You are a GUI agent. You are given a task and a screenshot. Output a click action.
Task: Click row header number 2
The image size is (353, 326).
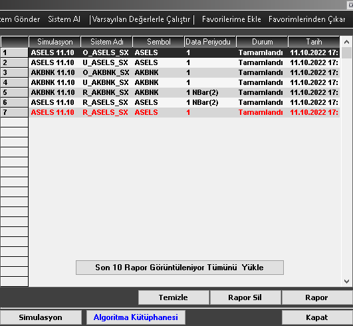(15, 62)
